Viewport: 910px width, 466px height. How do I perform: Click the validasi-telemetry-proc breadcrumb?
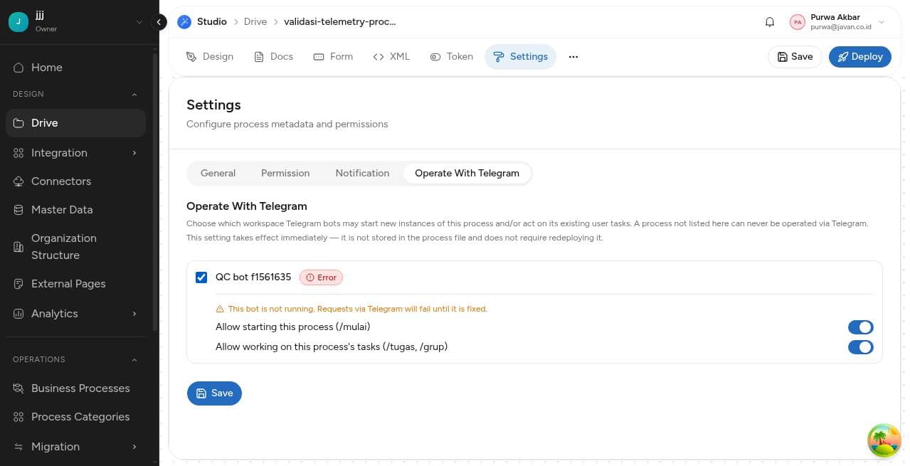(339, 22)
